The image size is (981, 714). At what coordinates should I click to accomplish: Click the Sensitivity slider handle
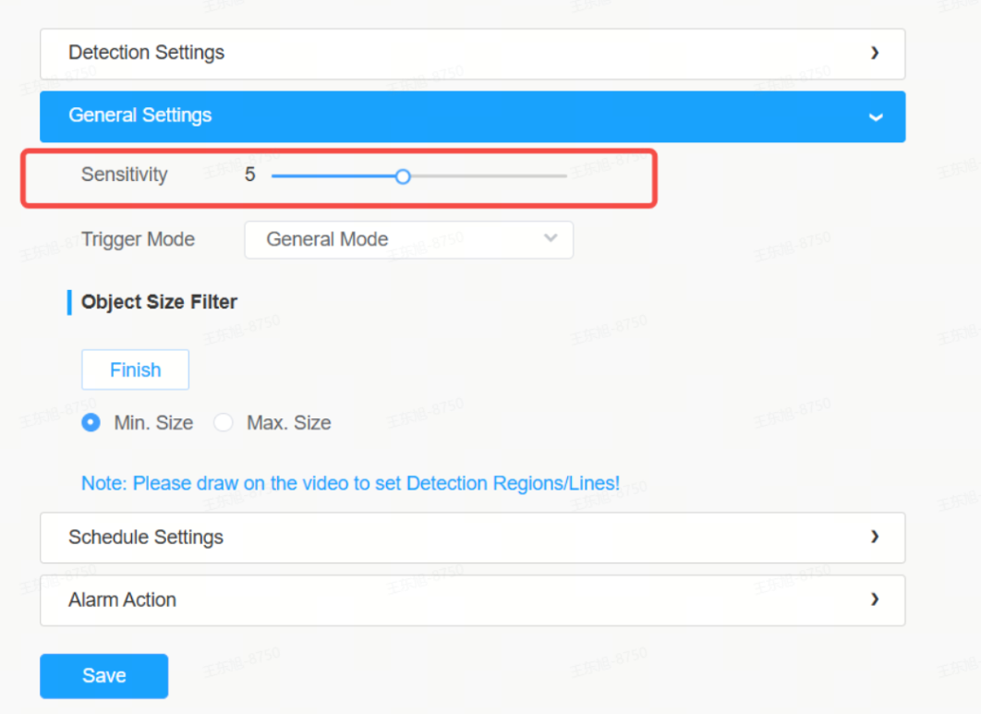click(403, 176)
